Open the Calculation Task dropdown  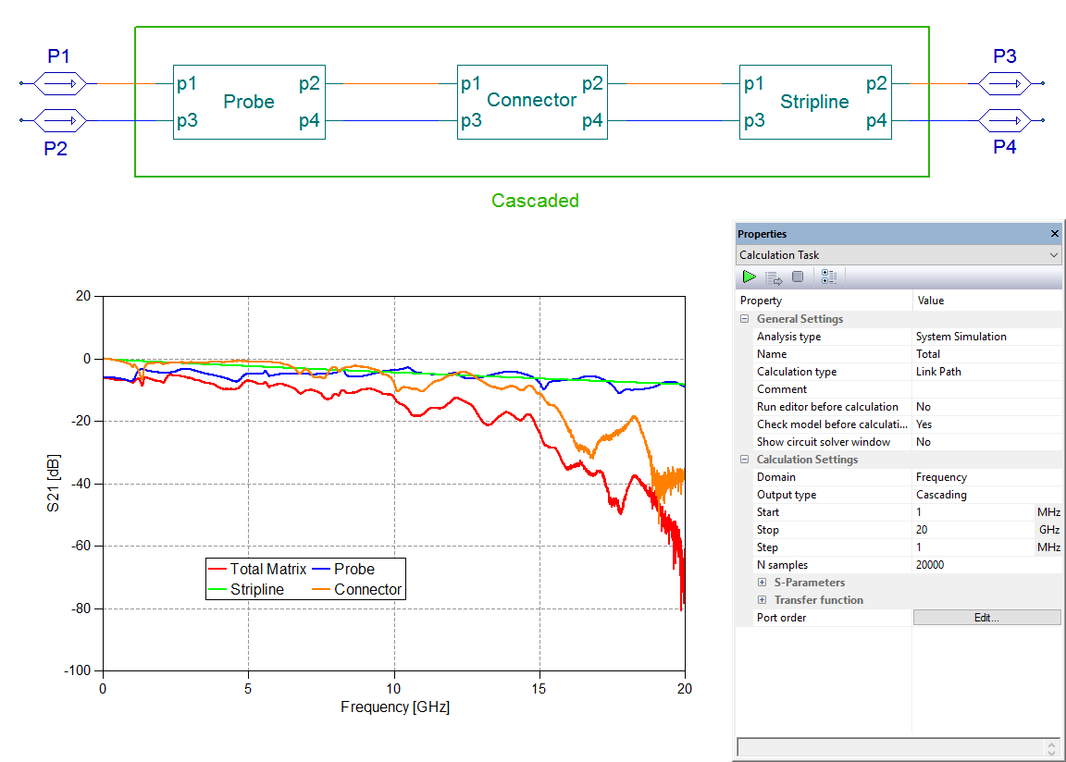[1054, 255]
